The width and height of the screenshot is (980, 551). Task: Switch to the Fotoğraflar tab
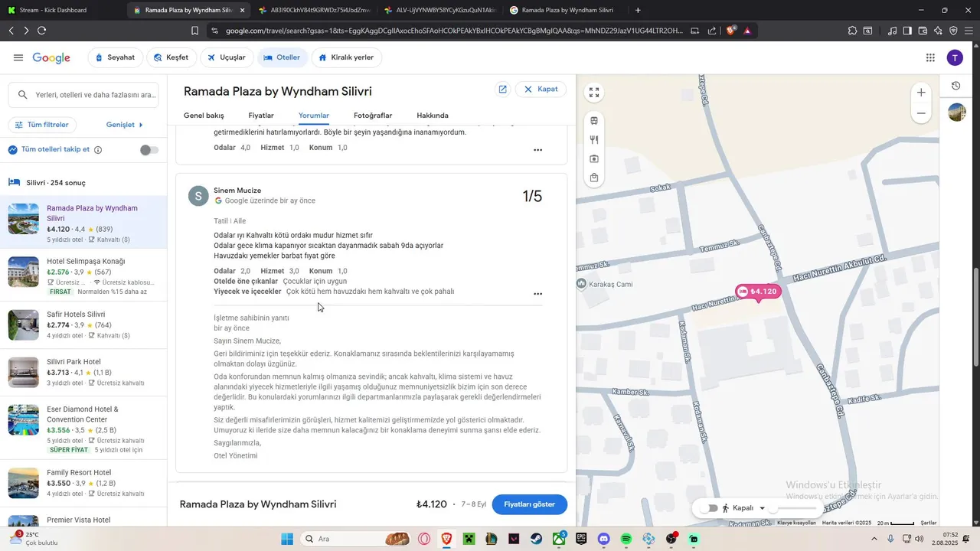tap(373, 116)
